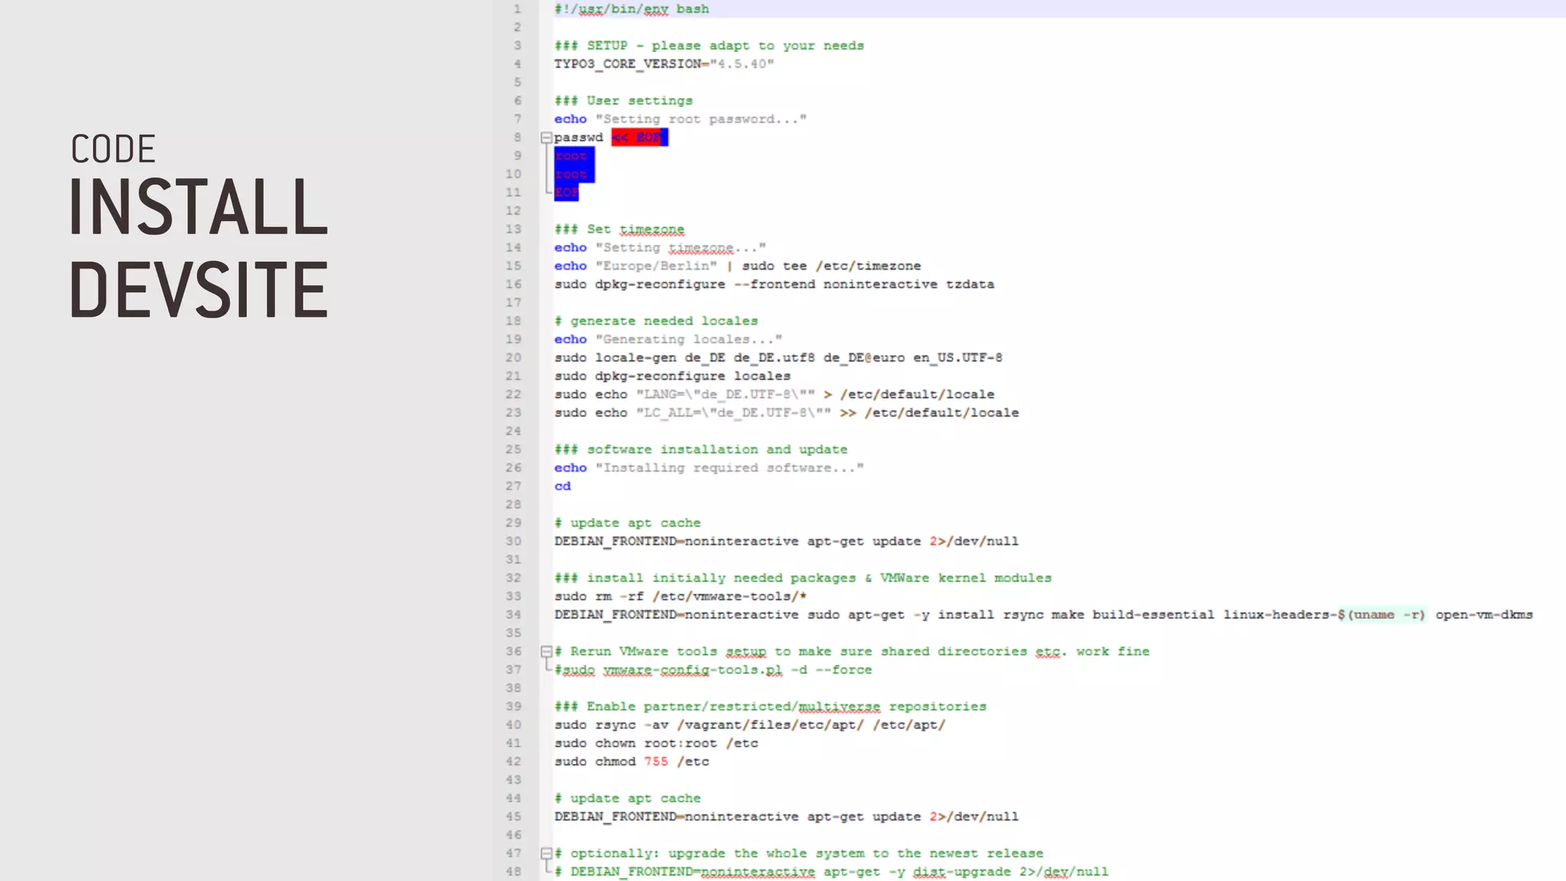This screenshot has height=881, width=1566.
Task: Click the 'sudo rsync -av /vagrant/files/etc/apt/' line
Action: coord(749,725)
